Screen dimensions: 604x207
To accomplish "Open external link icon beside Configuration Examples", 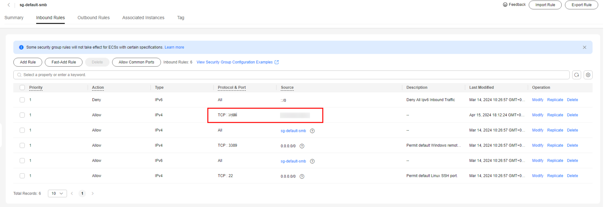I will pyautogui.click(x=277, y=62).
